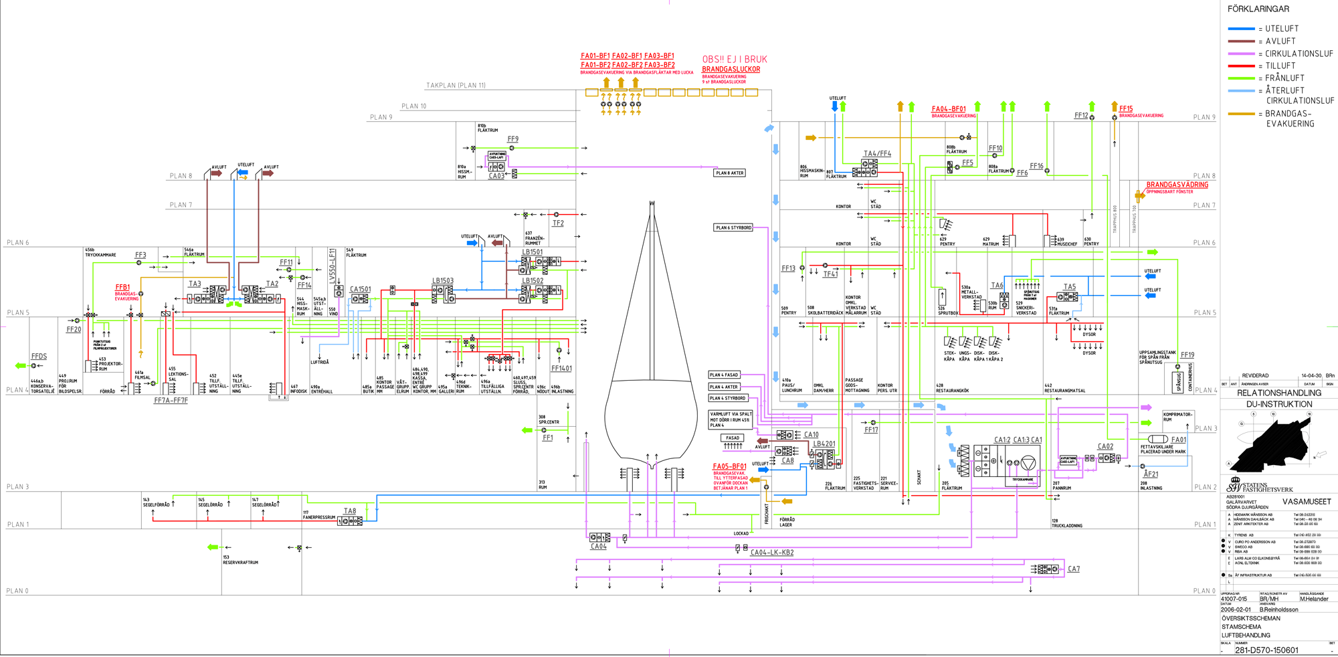Click the red FA05-BF01 label
Viewport: 1338px width, 657px height.
pyautogui.click(x=729, y=466)
